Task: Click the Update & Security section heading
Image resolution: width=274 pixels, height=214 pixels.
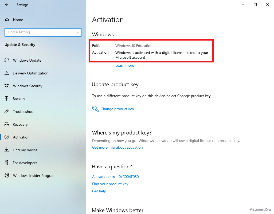Action: 20,45
